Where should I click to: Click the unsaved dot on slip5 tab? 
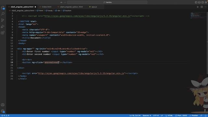click(x=35, y=7)
